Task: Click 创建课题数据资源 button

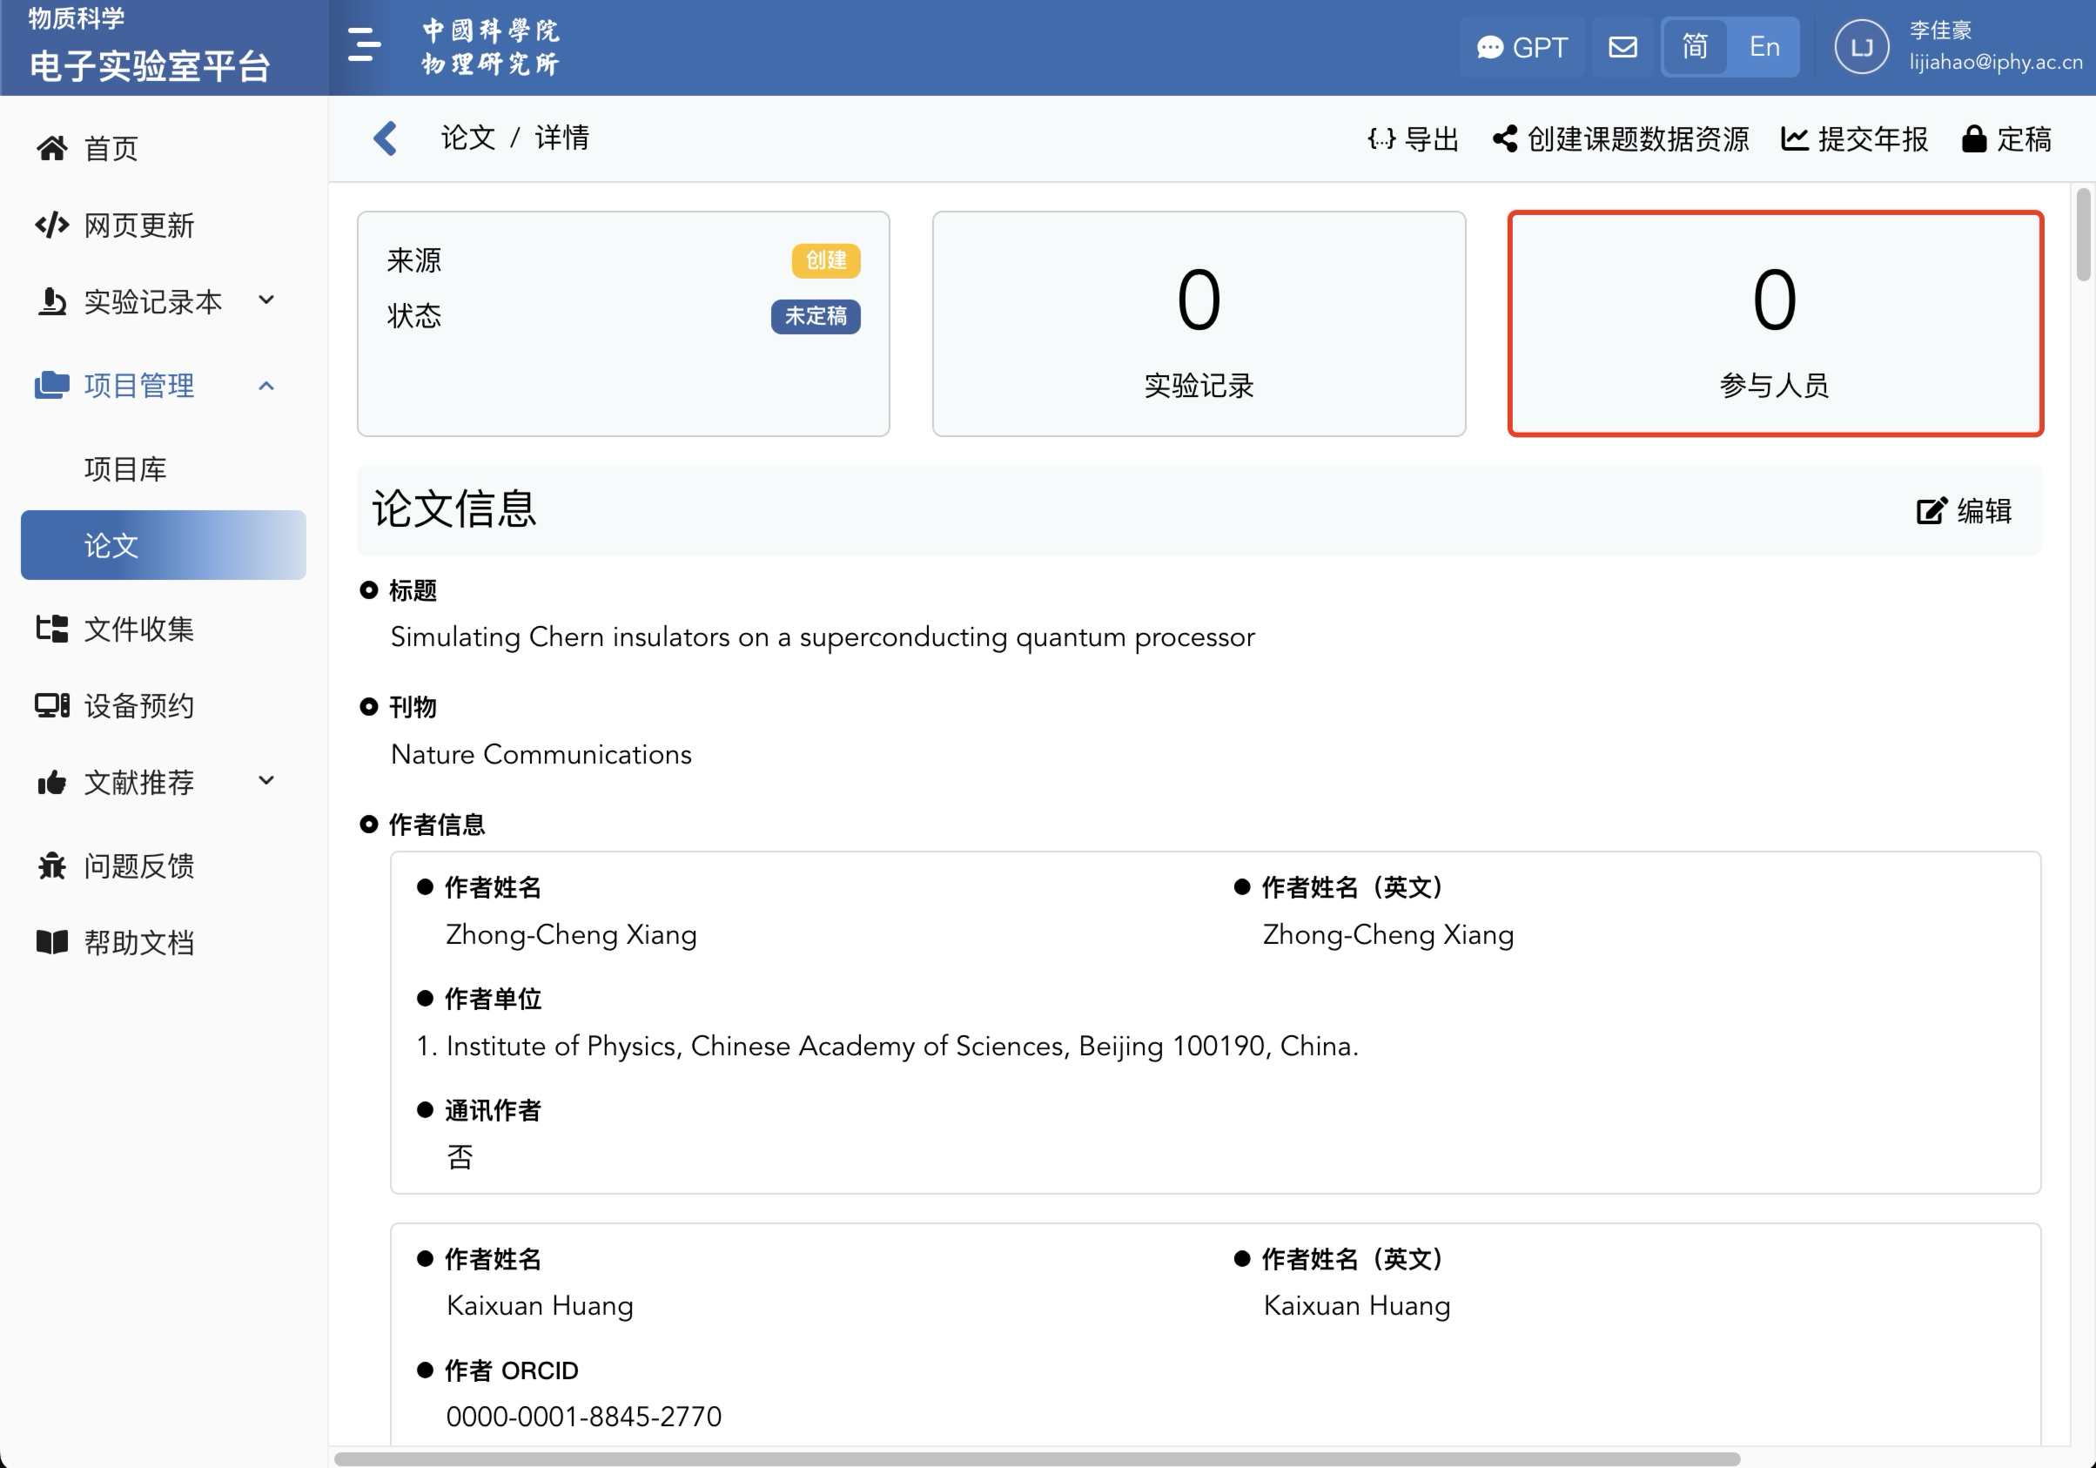Action: (x=1621, y=138)
